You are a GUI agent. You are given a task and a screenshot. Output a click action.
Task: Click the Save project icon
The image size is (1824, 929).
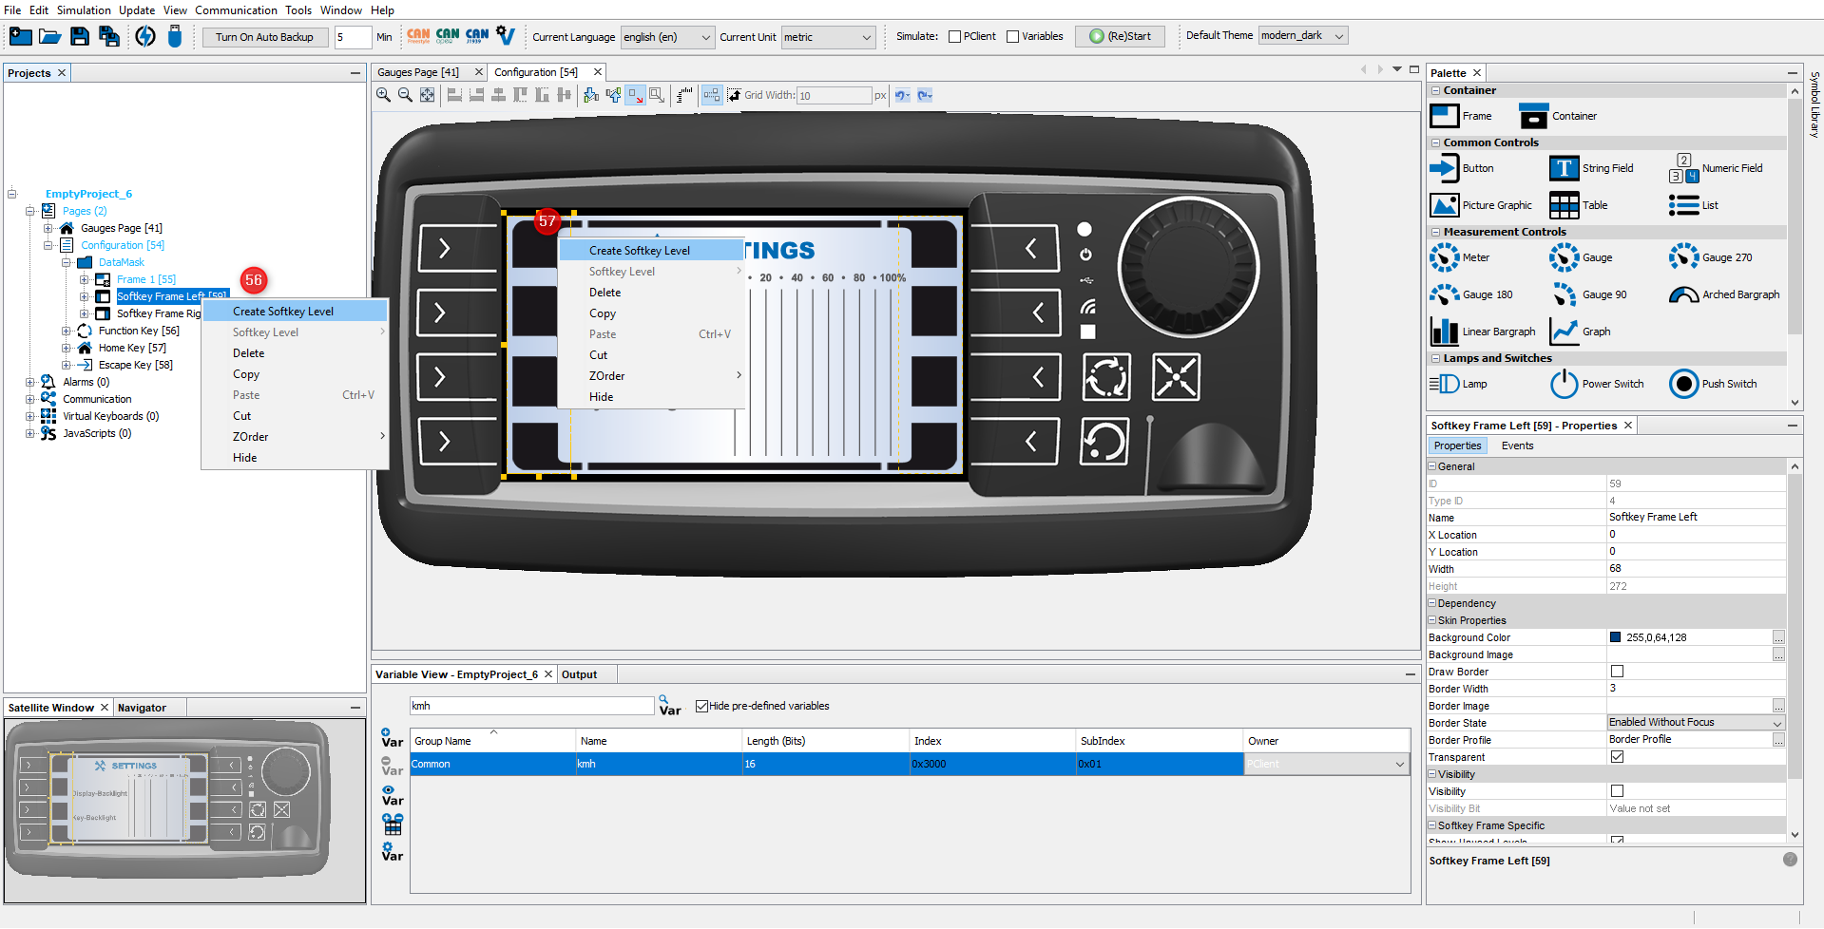(80, 37)
